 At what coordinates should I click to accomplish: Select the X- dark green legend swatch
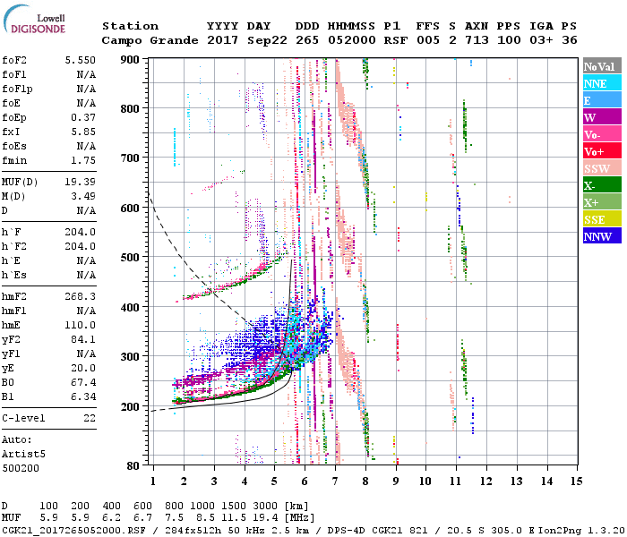pyautogui.click(x=602, y=185)
